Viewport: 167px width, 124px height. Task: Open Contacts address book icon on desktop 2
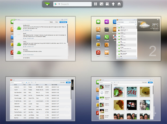click(x=107, y=45)
